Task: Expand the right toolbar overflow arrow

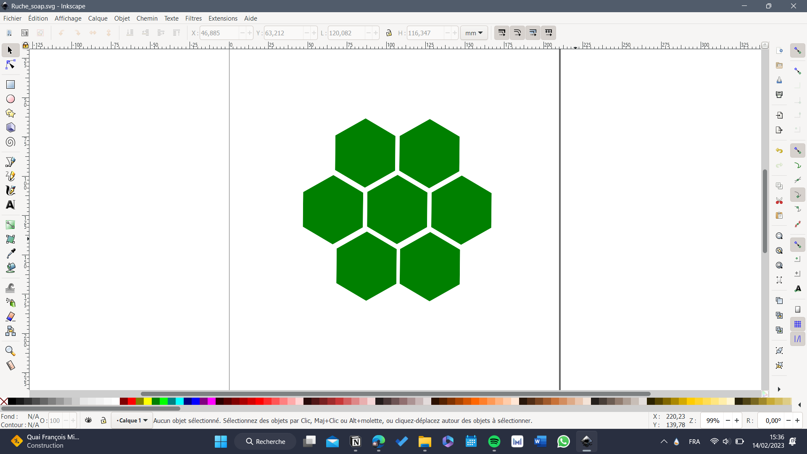Action: (779, 389)
